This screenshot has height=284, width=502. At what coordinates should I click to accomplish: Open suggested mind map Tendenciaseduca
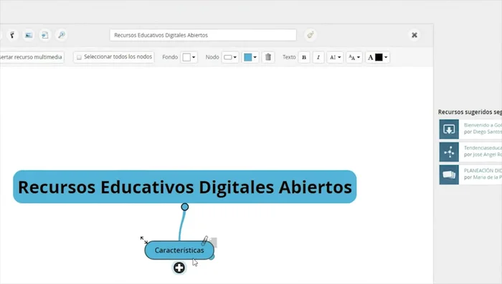pos(483,147)
